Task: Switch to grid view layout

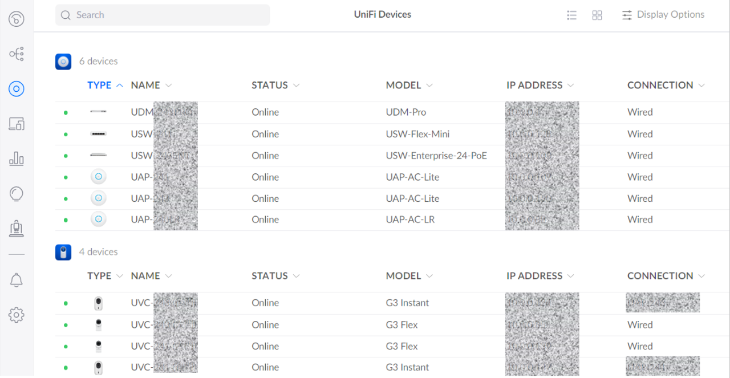Action: [597, 15]
